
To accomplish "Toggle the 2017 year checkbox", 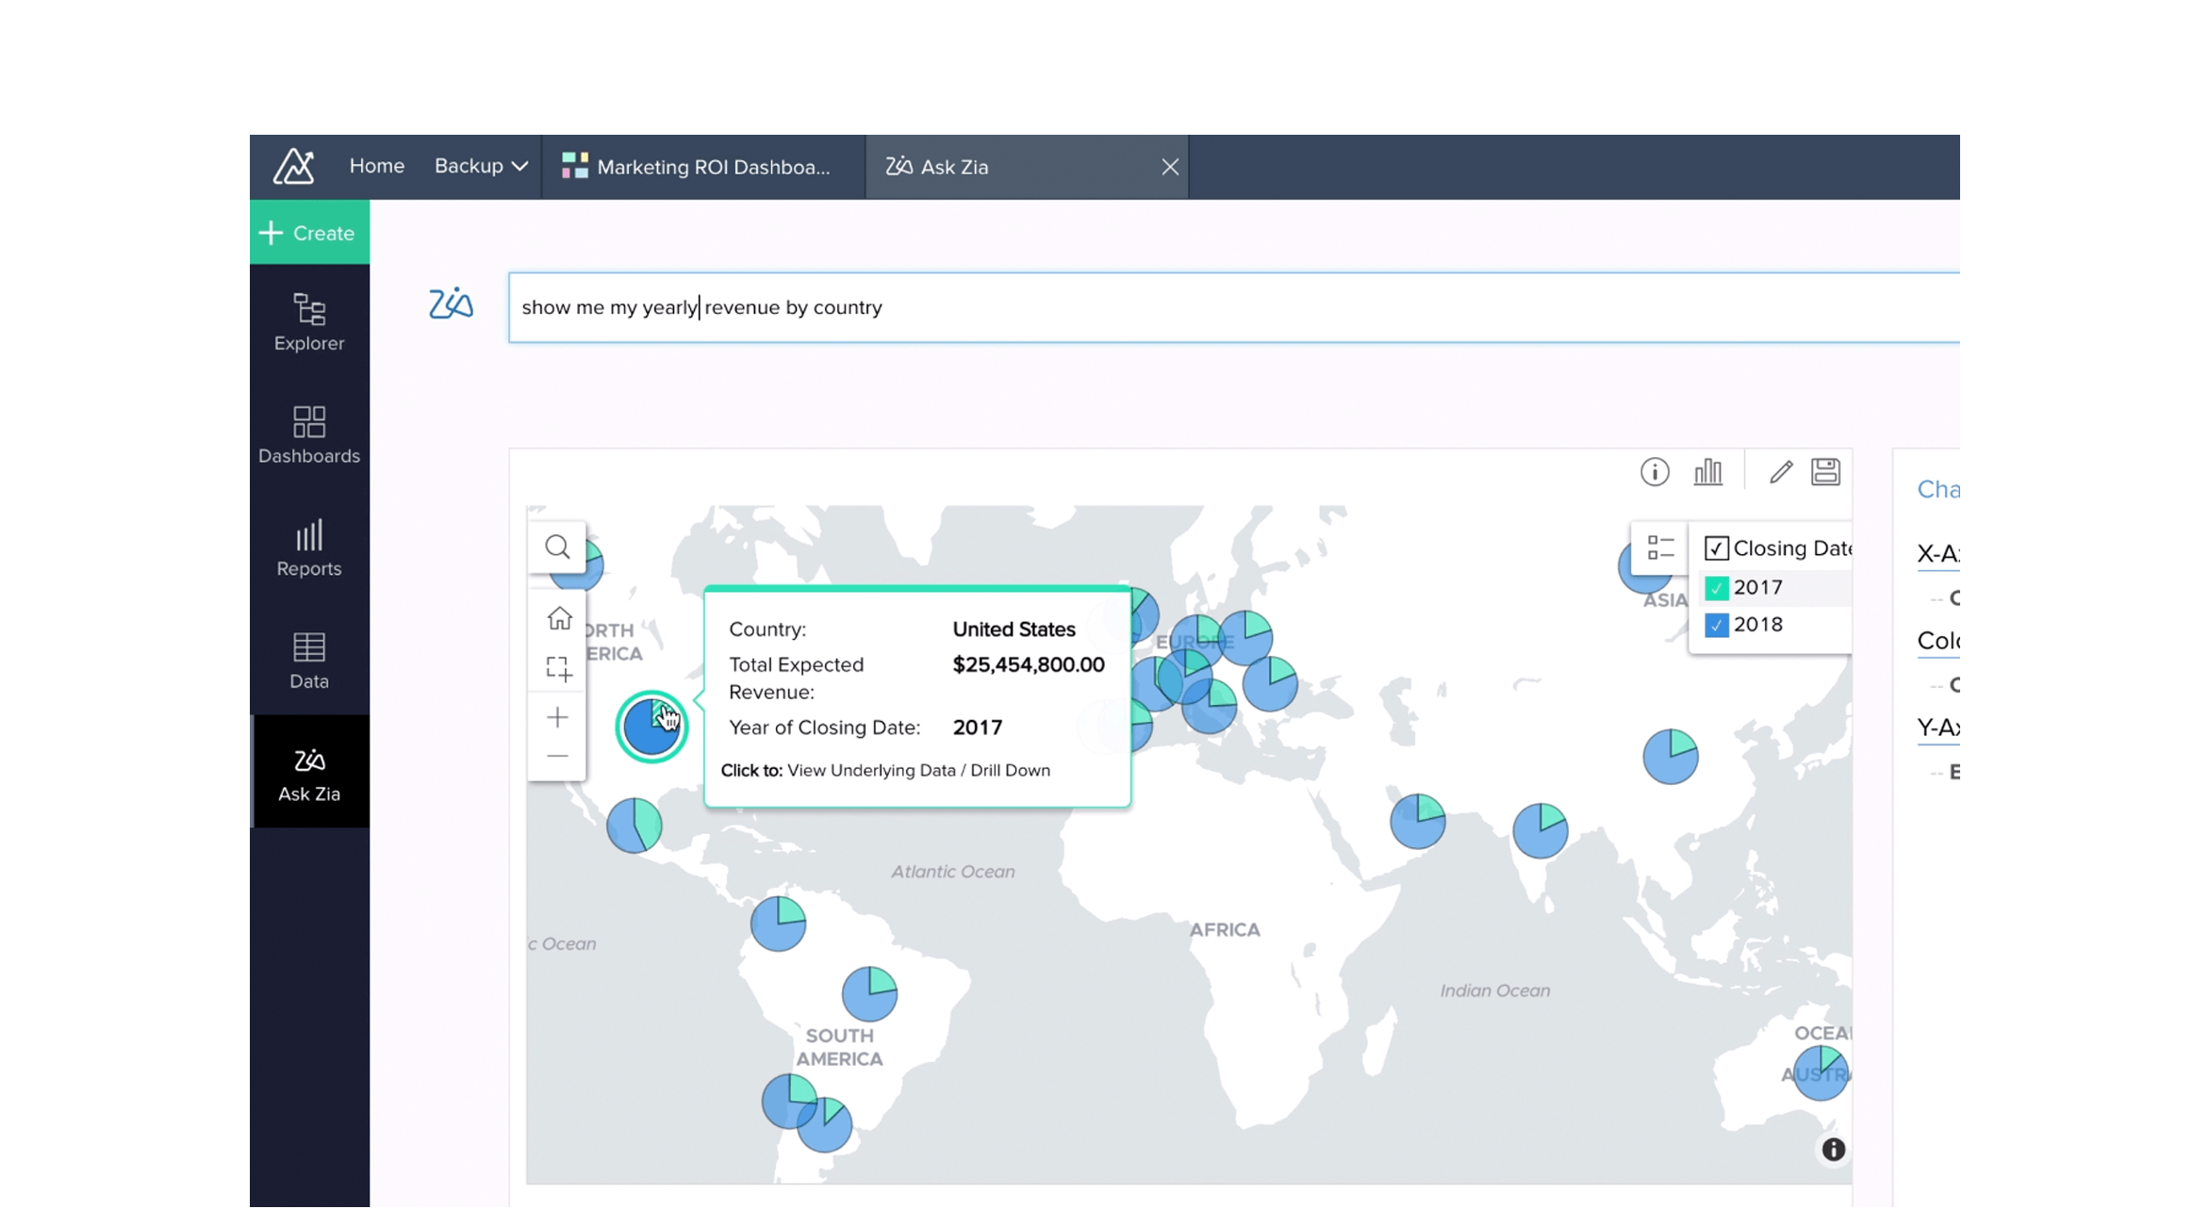I will point(1718,585).
